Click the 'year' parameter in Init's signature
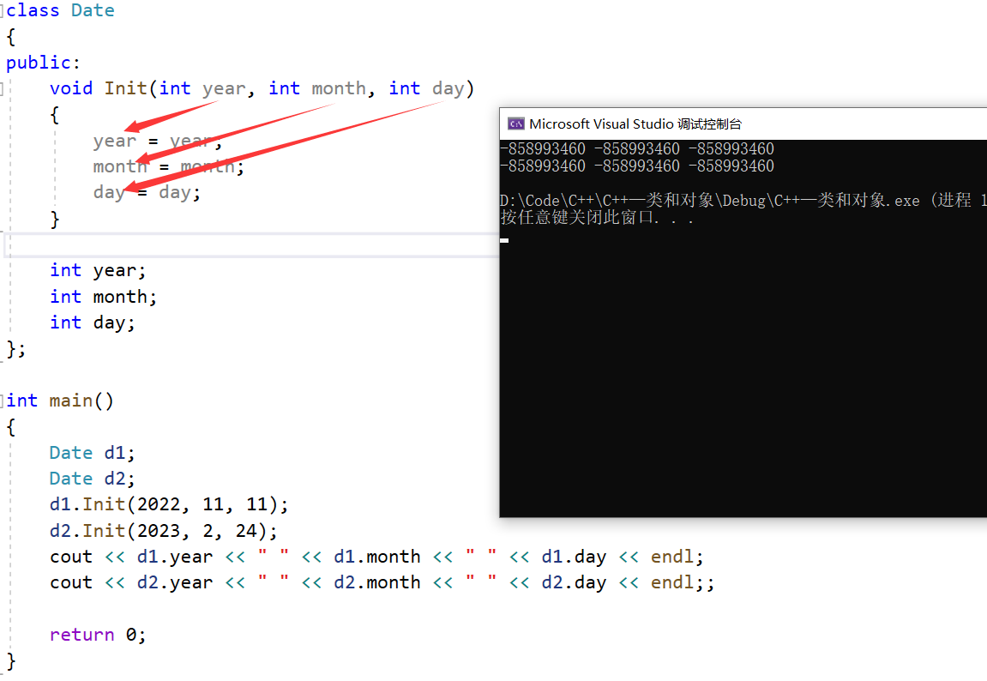 224,88
